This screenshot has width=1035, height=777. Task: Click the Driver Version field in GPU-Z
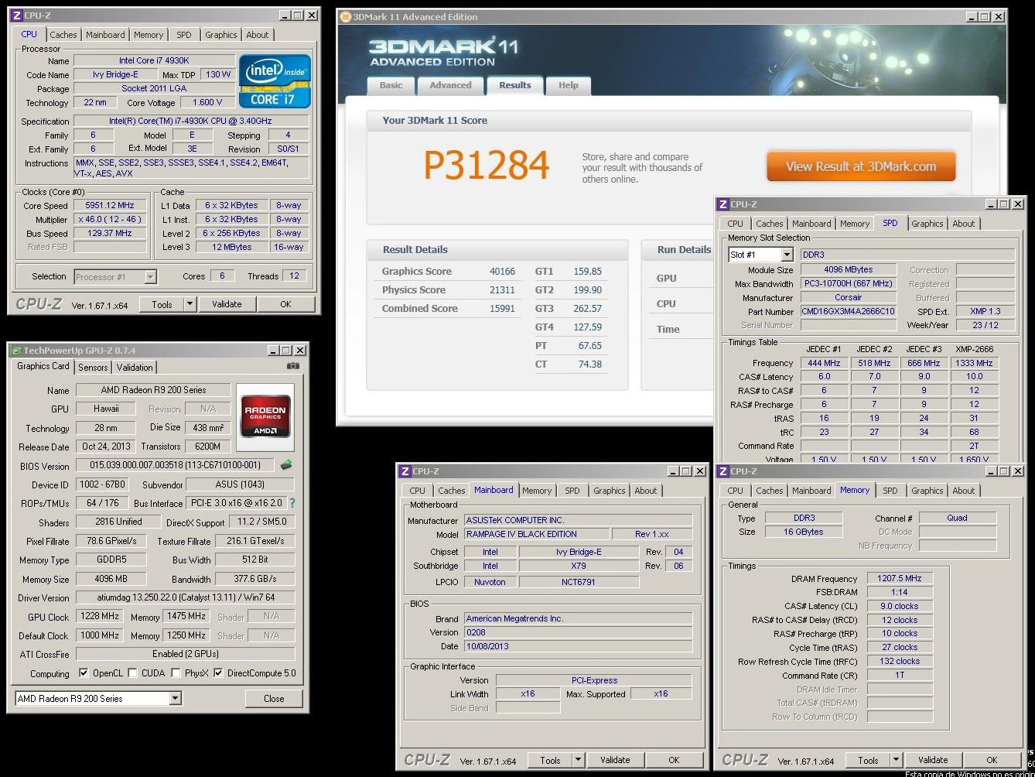click(186, 597)
